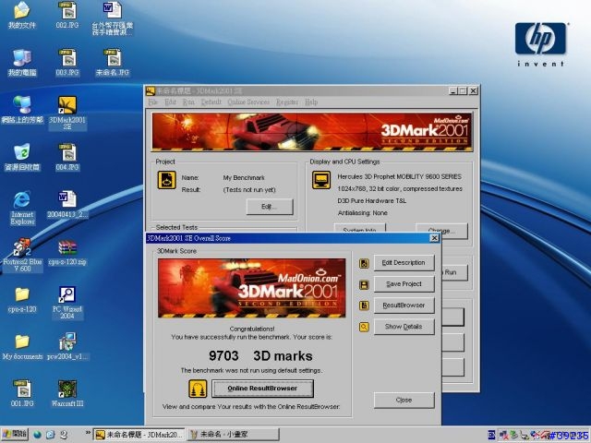Click the 9703 score text
The height and width of the screenshot is (443, 591).
coord(223,356)
